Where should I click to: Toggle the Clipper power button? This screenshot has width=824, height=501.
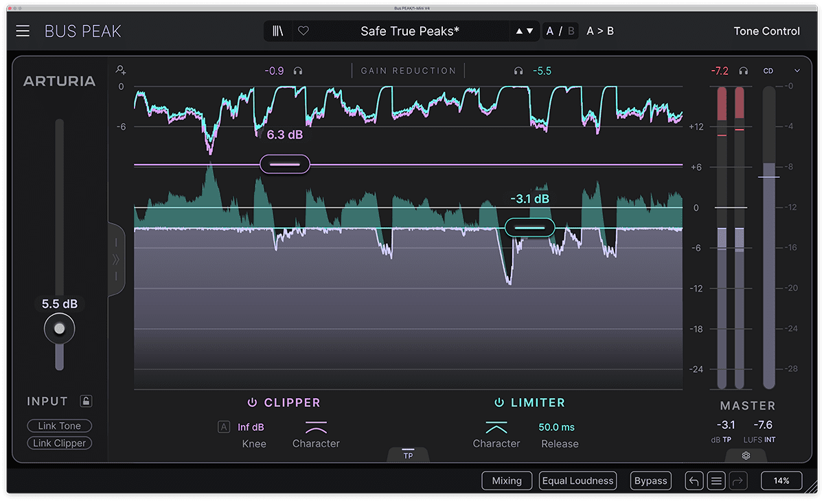coord(252,403)
